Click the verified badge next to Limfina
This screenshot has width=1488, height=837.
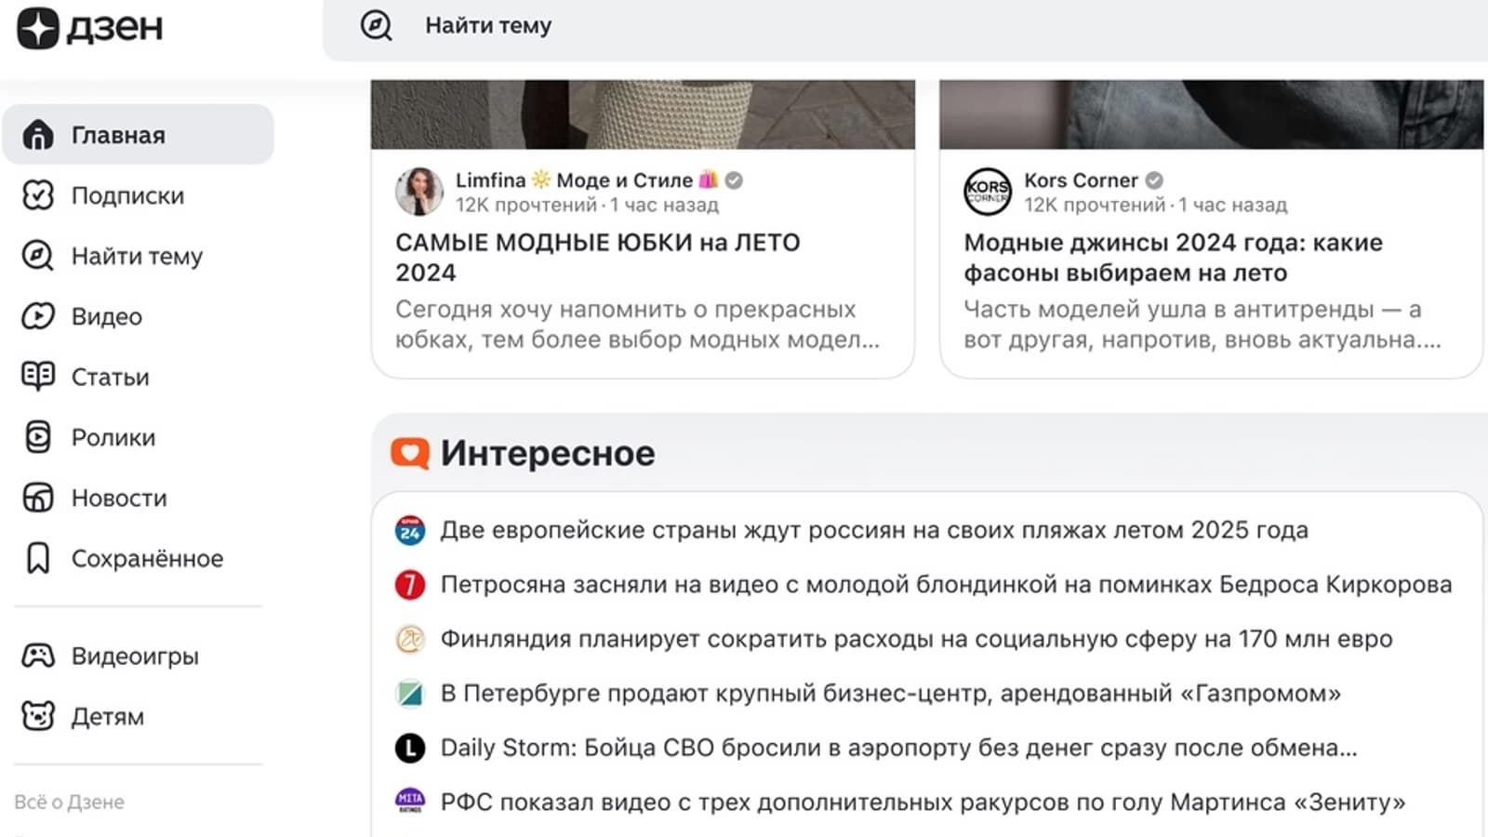click(734, 180)
